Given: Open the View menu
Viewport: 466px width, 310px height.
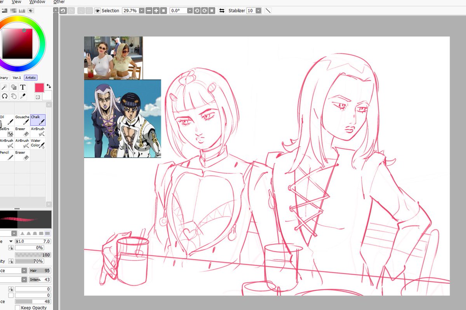Looking at the screenshot, I should point(16,2).
